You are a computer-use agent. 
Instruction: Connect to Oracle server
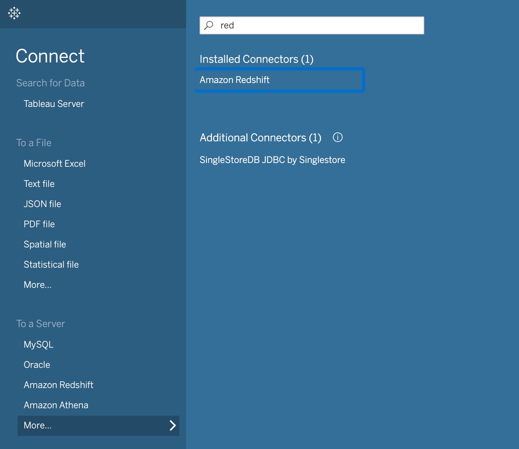coord(37,365)
